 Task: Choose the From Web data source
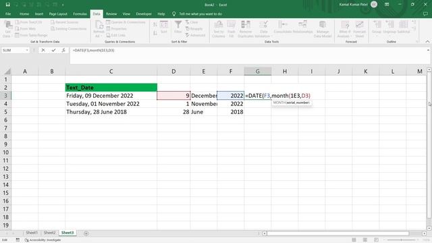tap(26, 28)
